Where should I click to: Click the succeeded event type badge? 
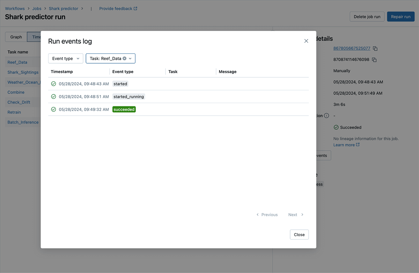pos(124,109)
